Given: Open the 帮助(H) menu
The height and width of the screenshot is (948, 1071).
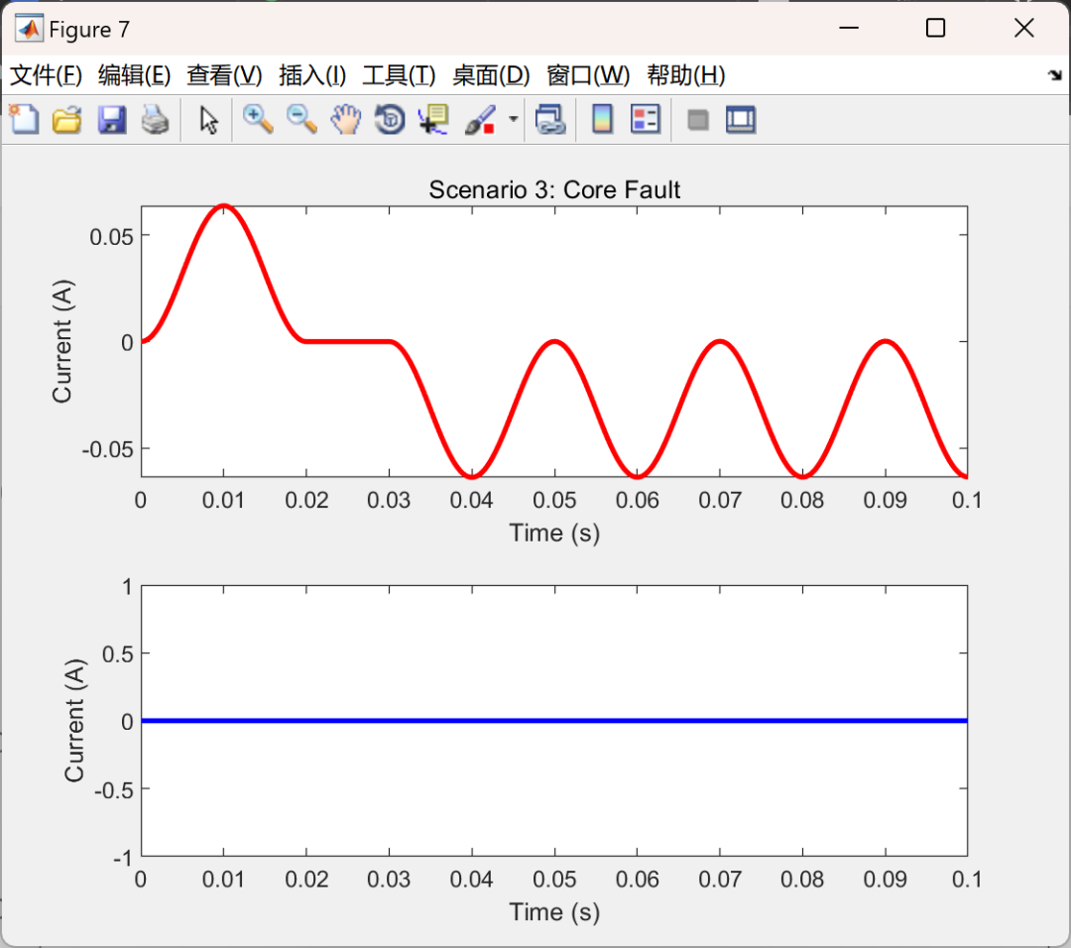Looking at the screenshot, I should tap(686, 75).
